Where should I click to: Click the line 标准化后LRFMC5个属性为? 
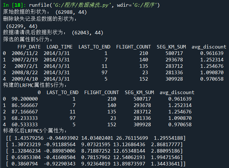(x=35, y=131)
